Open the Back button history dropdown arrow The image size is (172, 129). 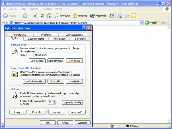[19, 16]
